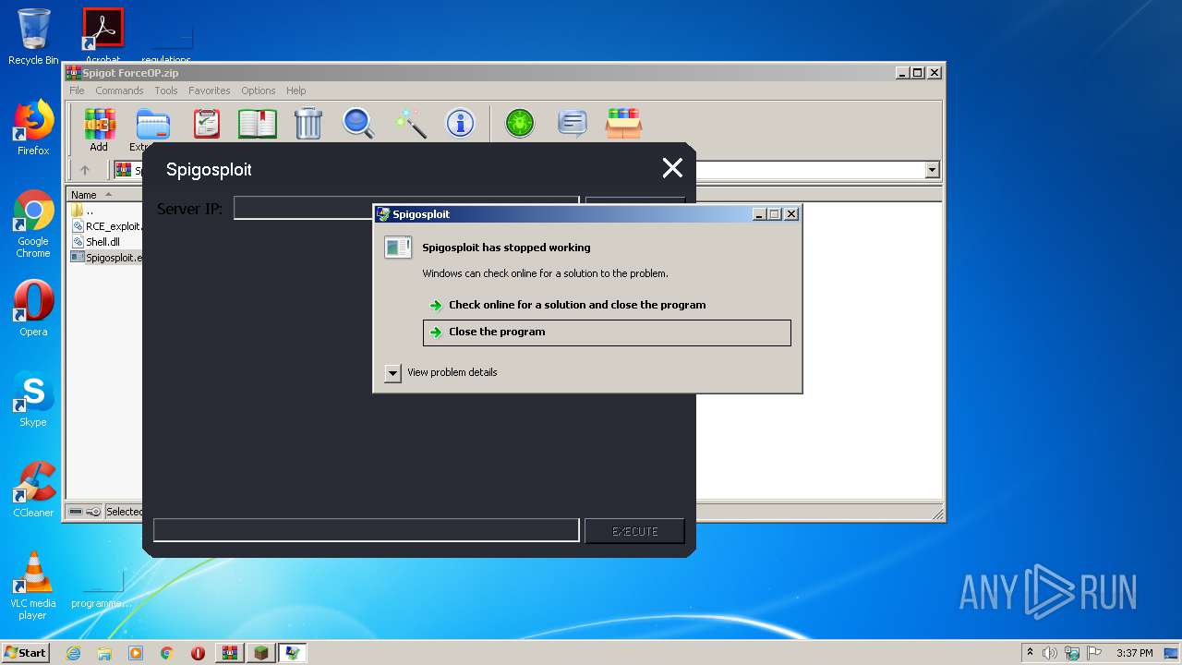Open the Firefox desktop shortcut
Viewport: 1182px width, 665px height.
click(x=33, y=127)
